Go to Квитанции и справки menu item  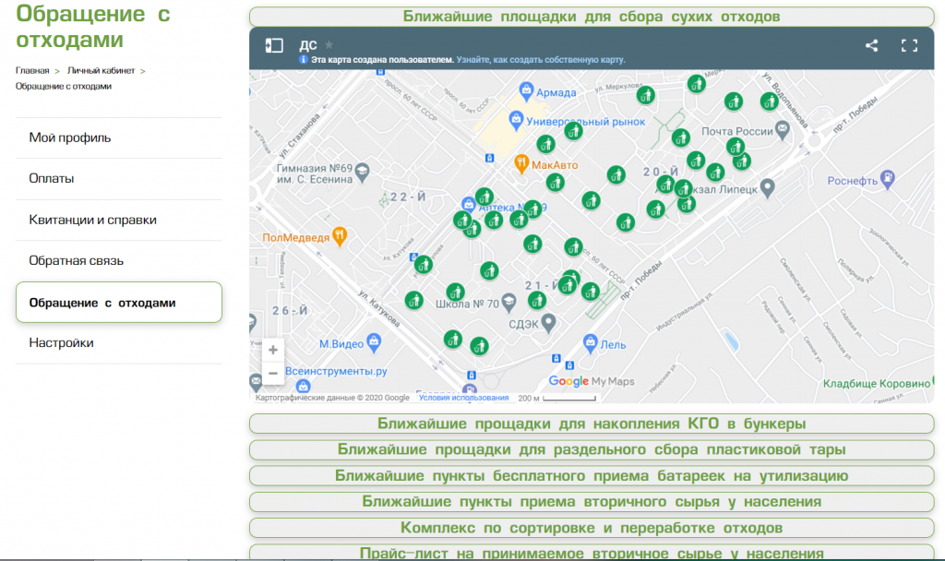click(92, 220)
